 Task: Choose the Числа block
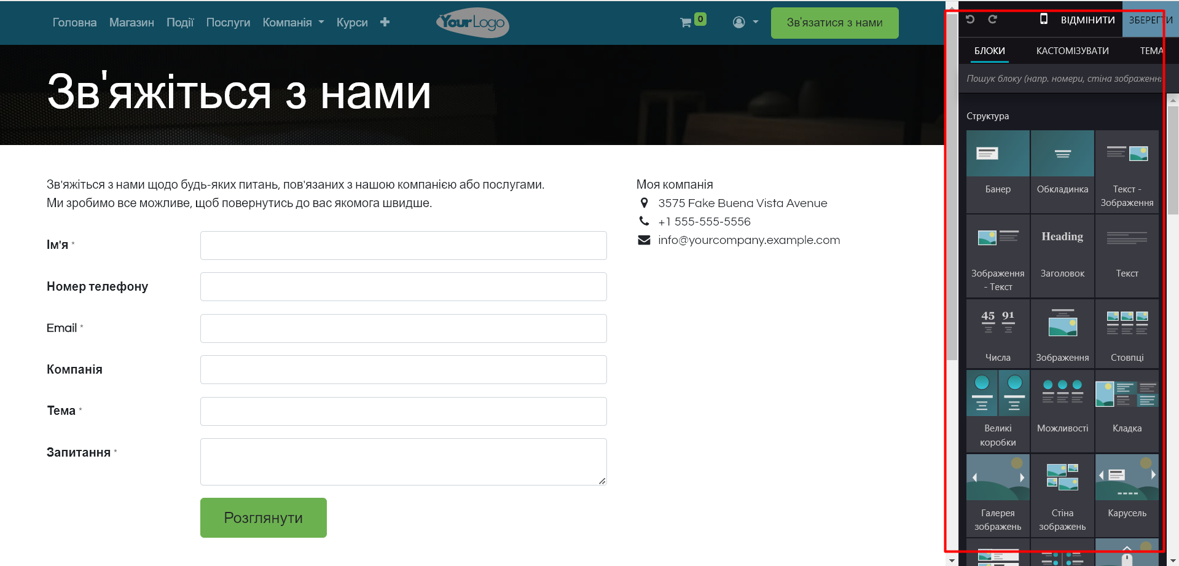pyautogui.click(x=998, y=332)
